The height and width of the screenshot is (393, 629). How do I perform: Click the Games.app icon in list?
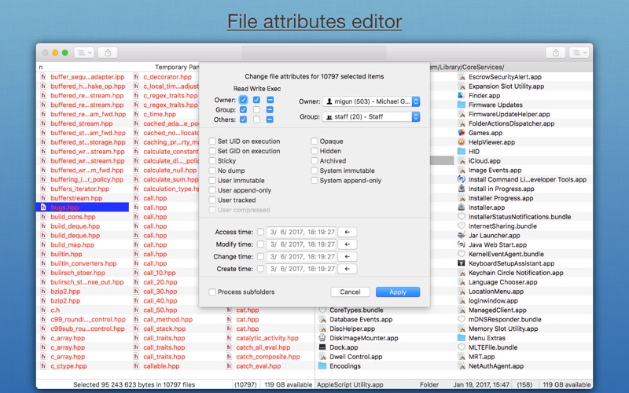462,133
